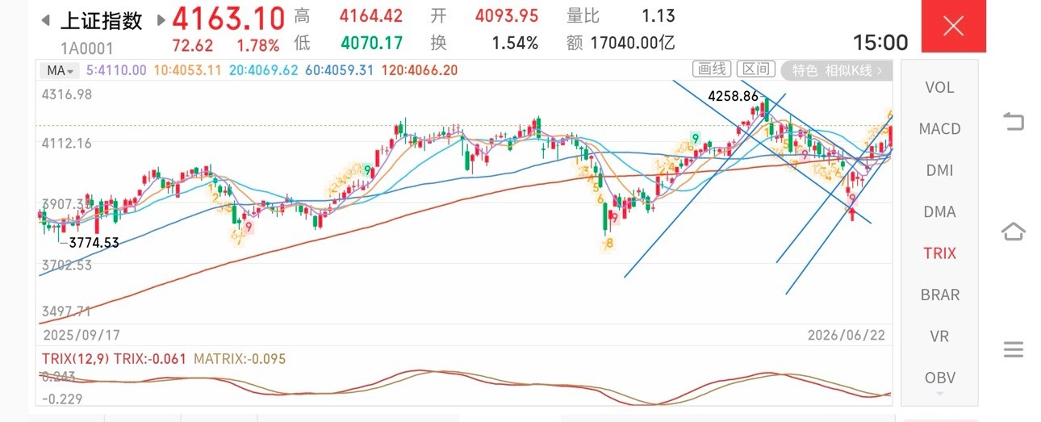Click the 4258.86 peak candle marker
This screenshot has height=422, width=1041.
click(x=734, y=96)
